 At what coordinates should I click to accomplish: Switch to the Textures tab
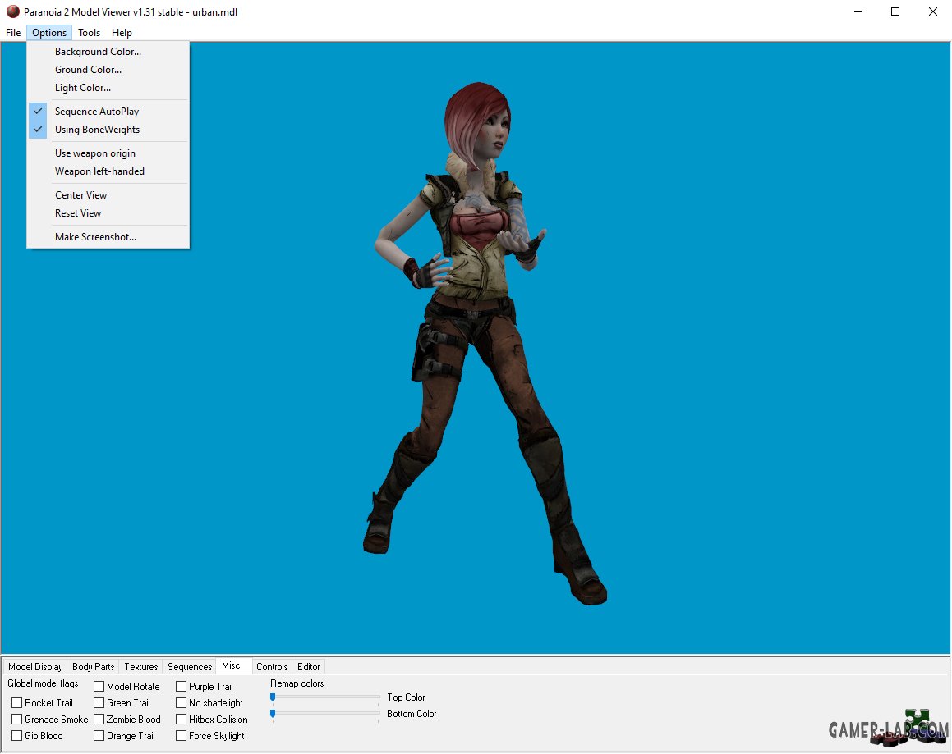click(x=140, y=667)
